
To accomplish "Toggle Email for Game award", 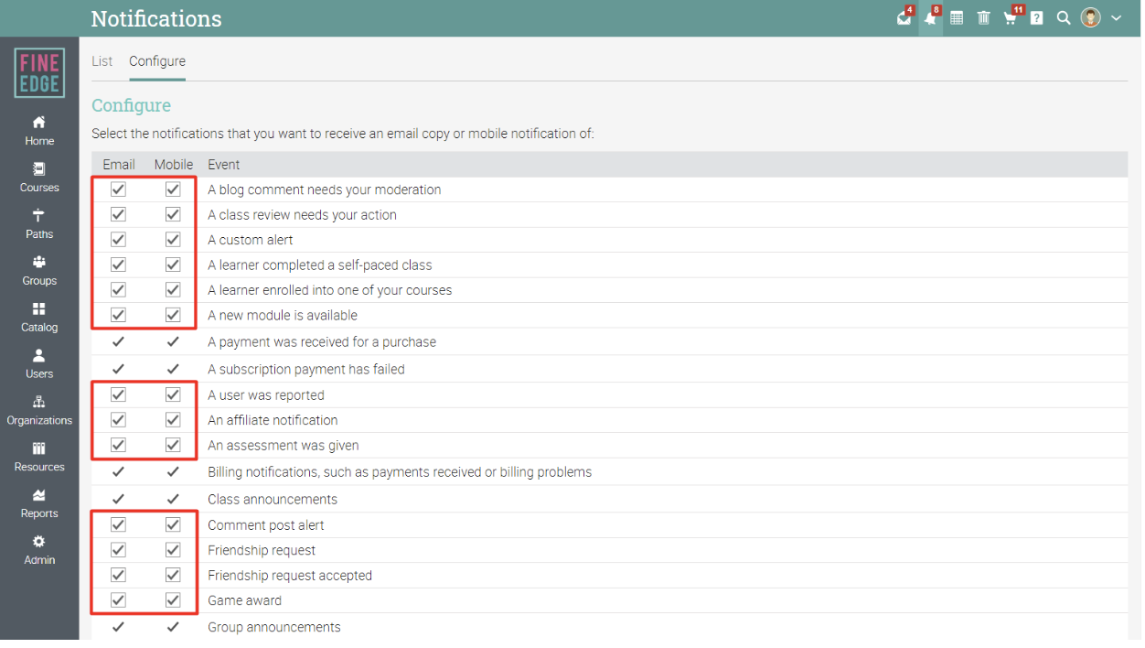I will 118,600.
